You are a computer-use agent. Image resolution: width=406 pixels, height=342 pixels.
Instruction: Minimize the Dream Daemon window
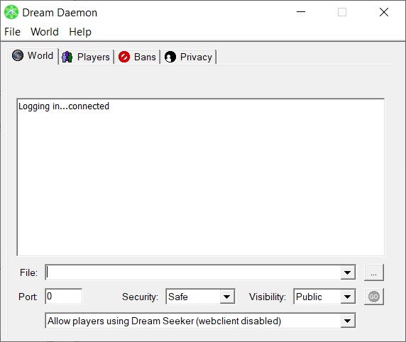tap(301, 12)
